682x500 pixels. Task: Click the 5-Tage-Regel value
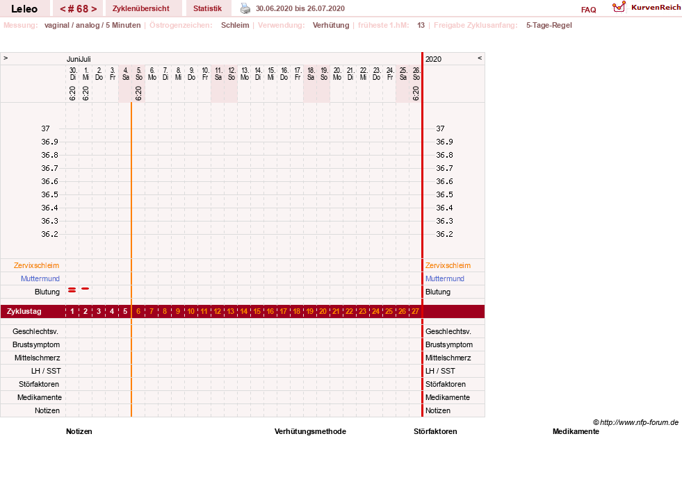pos(549,25)
